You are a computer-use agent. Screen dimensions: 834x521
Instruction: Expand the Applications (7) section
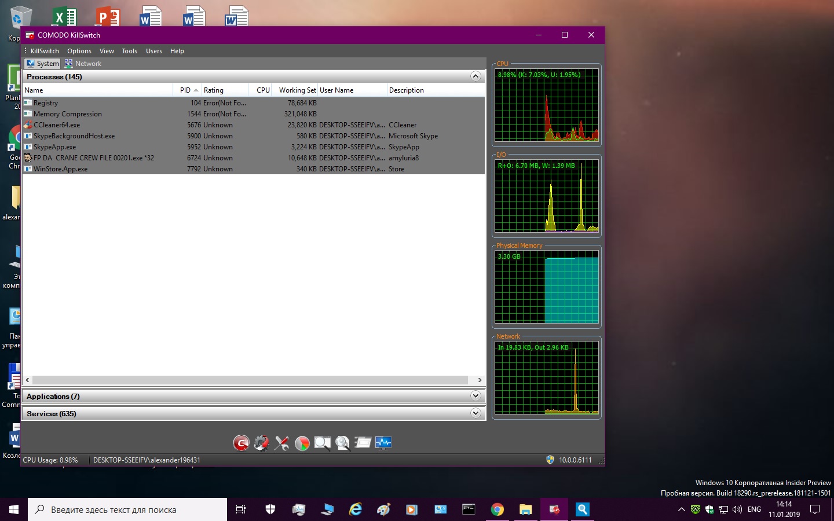(475, 396)
